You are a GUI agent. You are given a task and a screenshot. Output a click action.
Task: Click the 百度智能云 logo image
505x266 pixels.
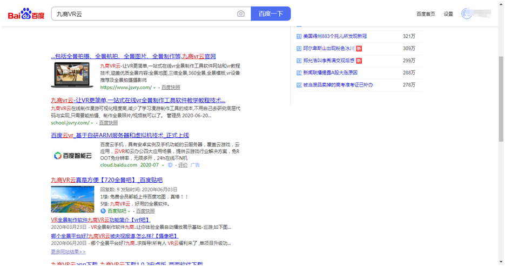[73, 156]
